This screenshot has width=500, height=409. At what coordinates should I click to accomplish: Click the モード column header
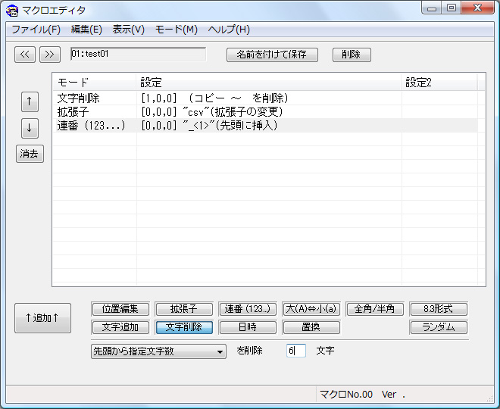click(95, 83)
